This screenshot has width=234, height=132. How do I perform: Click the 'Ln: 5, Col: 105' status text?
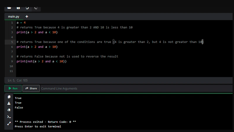tap(18, 80)
